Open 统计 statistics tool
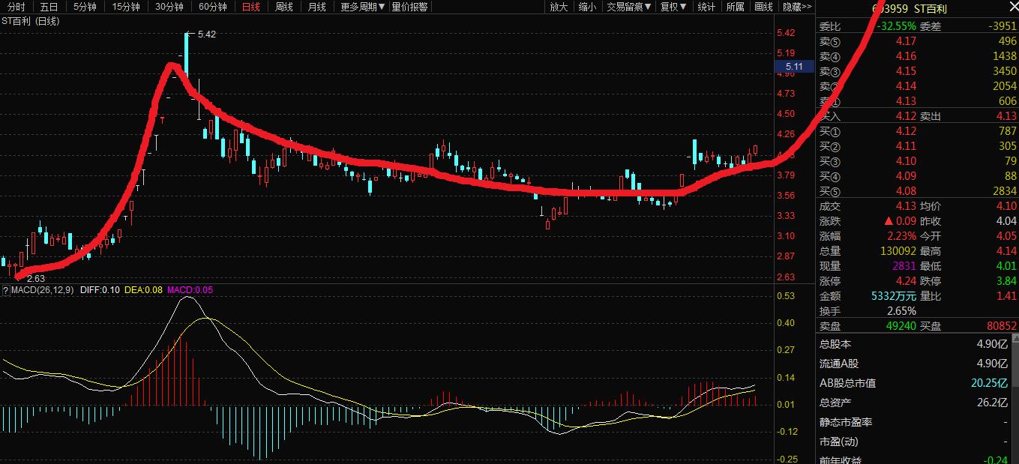 [x=706, y=7]
